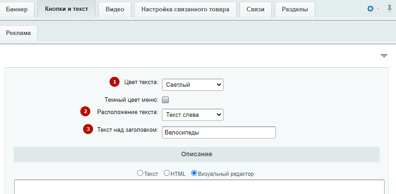This screenshot has width=396, height=194.
Task: Click the Текст над заголовком label
Action: point(128,130)
